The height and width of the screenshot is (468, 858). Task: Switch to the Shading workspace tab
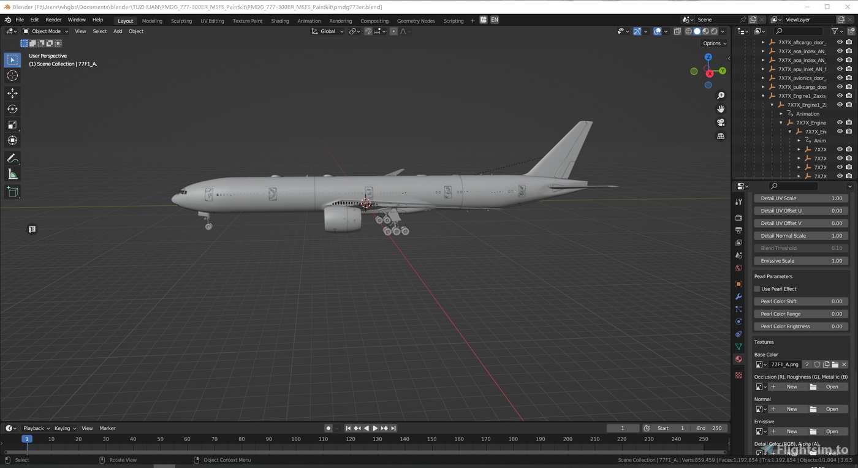[279, 20]
